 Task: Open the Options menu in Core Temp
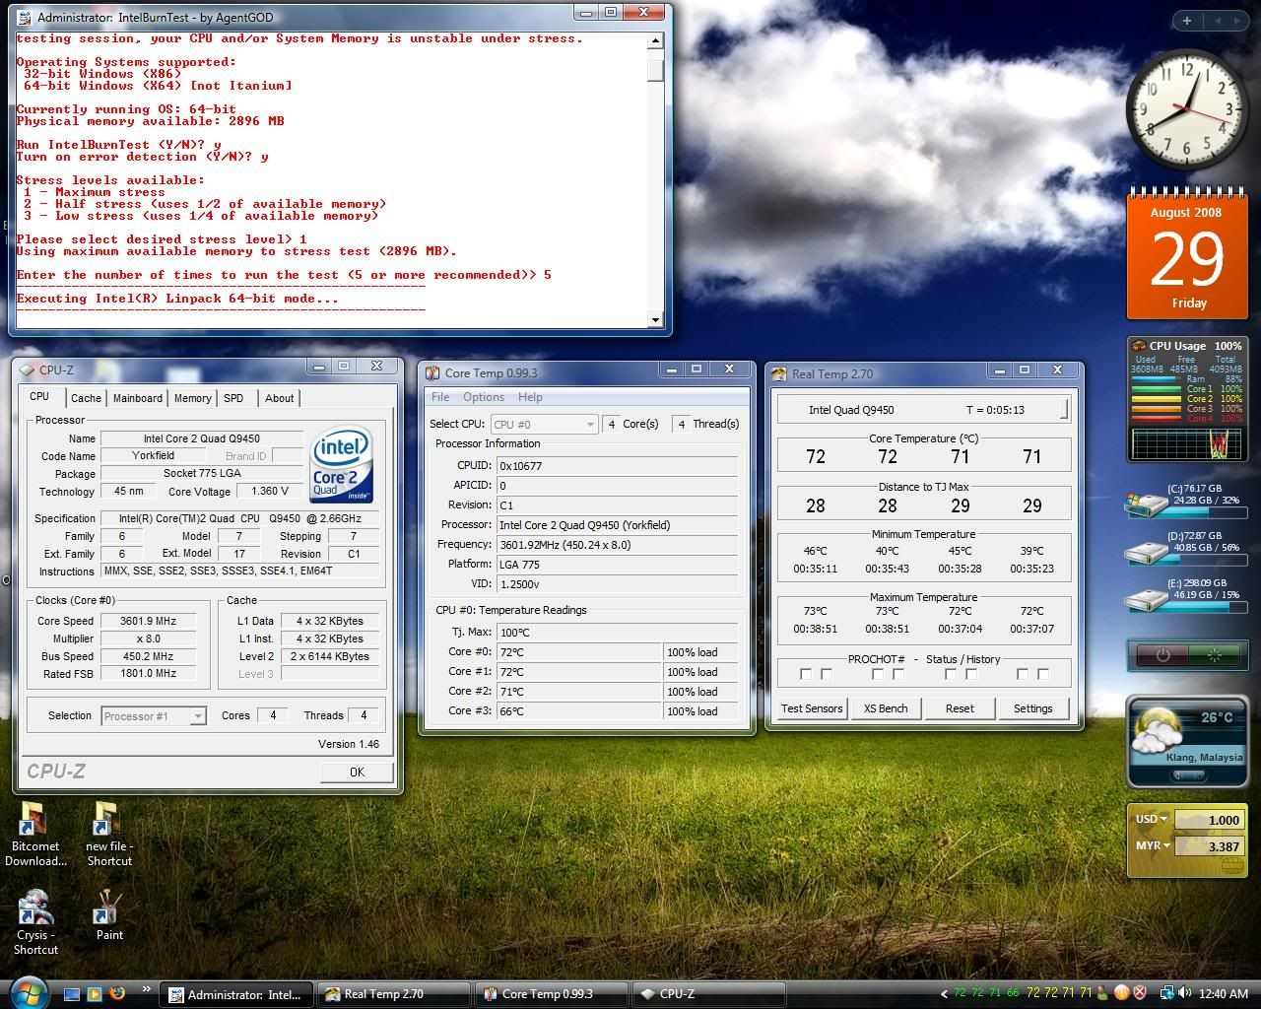(x=483, y=397)
